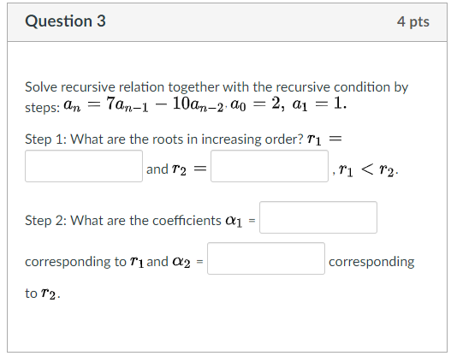Click the trailing word "corresponding" after alpha 2 box
Screen dimensions: 451x356
coord(371,262)
